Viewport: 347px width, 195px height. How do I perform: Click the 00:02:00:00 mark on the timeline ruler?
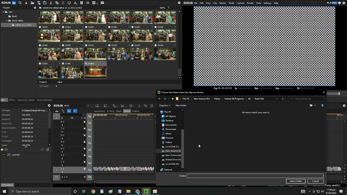[121, 115]
